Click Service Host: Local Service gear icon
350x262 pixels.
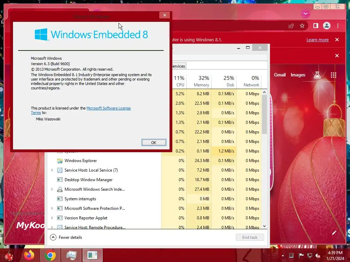59,170
